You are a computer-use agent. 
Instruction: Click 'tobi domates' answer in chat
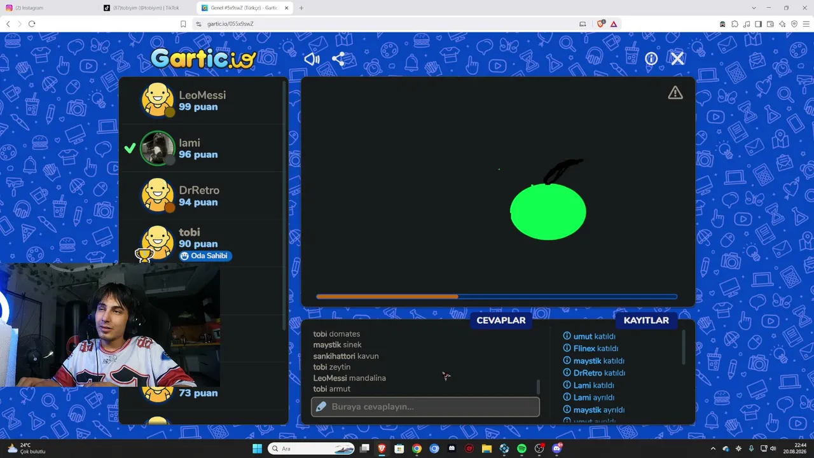coord(336,334)
